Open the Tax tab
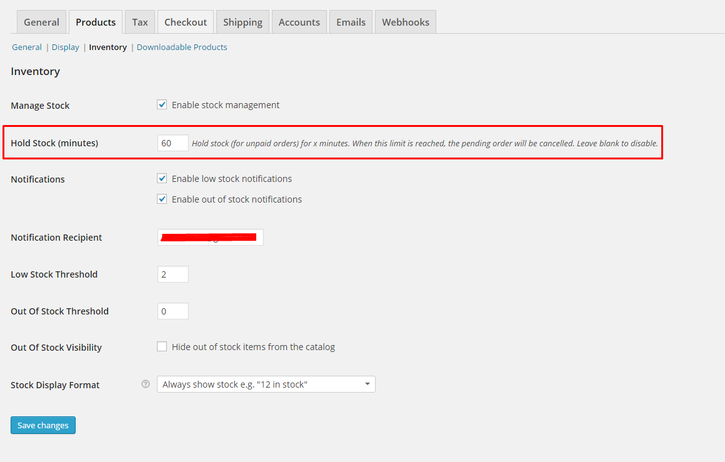 140,22
